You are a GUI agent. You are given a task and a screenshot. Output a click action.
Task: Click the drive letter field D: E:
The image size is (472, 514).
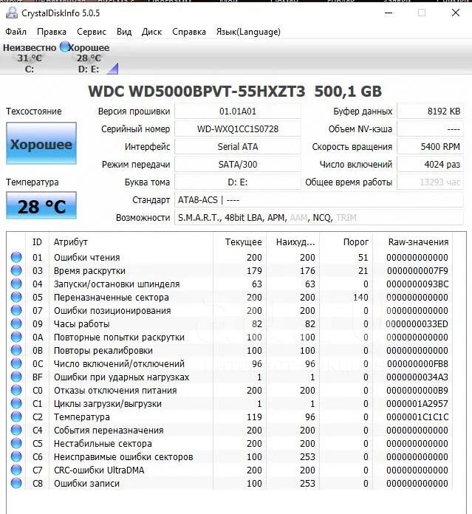pyautogui.click(x=238, y=182)
